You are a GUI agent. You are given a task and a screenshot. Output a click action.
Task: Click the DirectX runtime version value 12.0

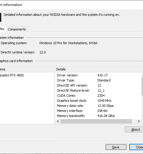[x=43, y=52]
